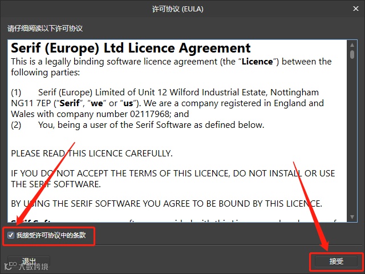Click the IF YOU DO NOT ACCEPT paragraph
This screenshot has width=365, height=274.
point(173,179)
